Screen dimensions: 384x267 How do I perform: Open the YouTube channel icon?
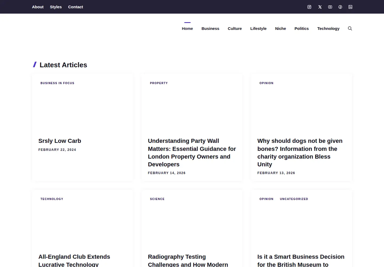(x=330, y=7)
